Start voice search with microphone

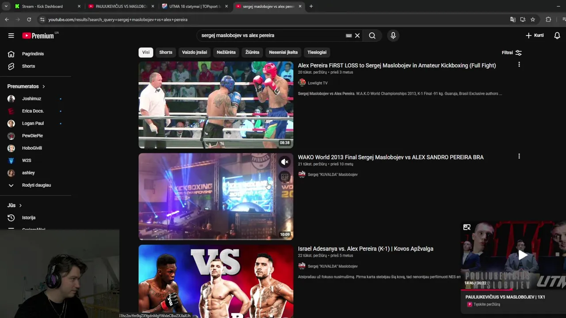(393, 35)
